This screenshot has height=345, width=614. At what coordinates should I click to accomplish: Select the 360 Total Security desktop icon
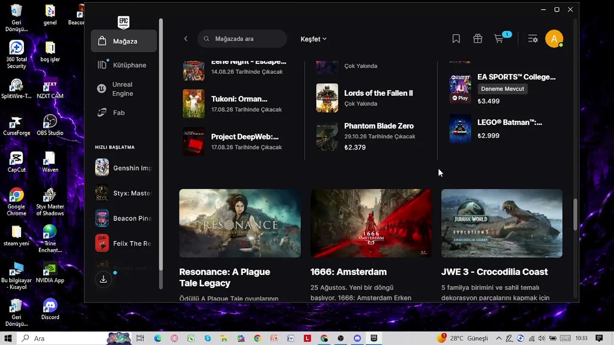tap(17, 54)
